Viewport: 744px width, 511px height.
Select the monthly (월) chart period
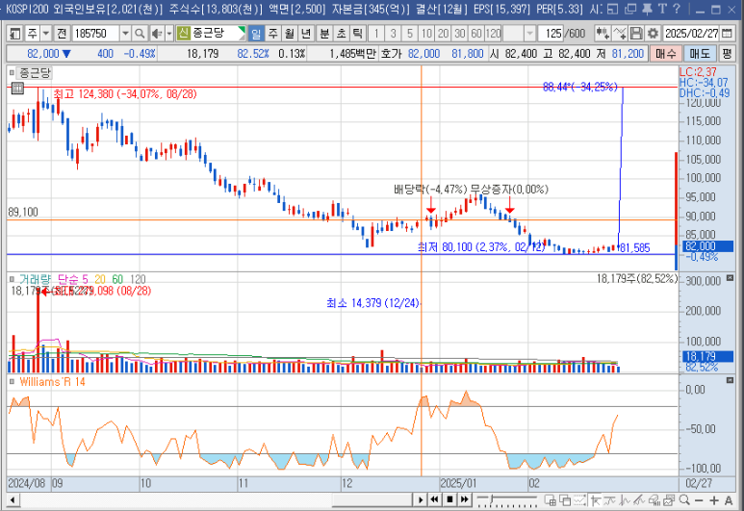point(290,34)
